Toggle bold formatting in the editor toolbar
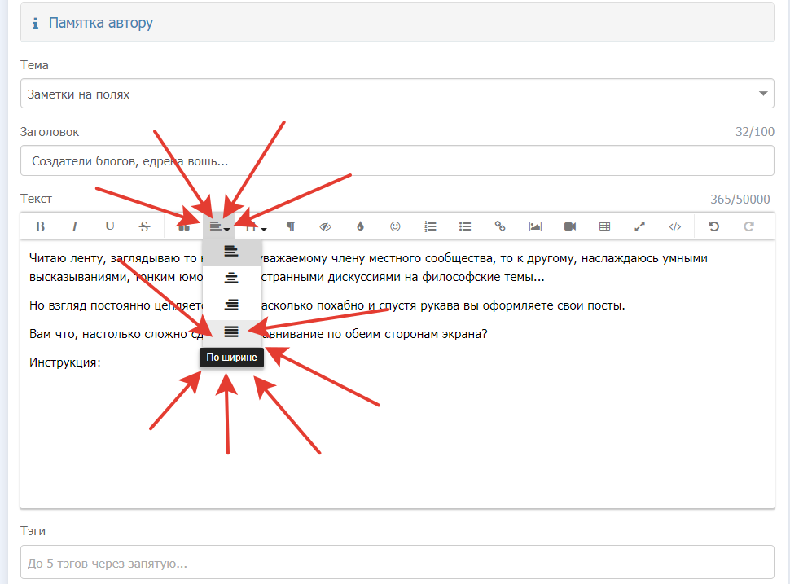Viewport: 790px width, 584px height. [39, 226]
